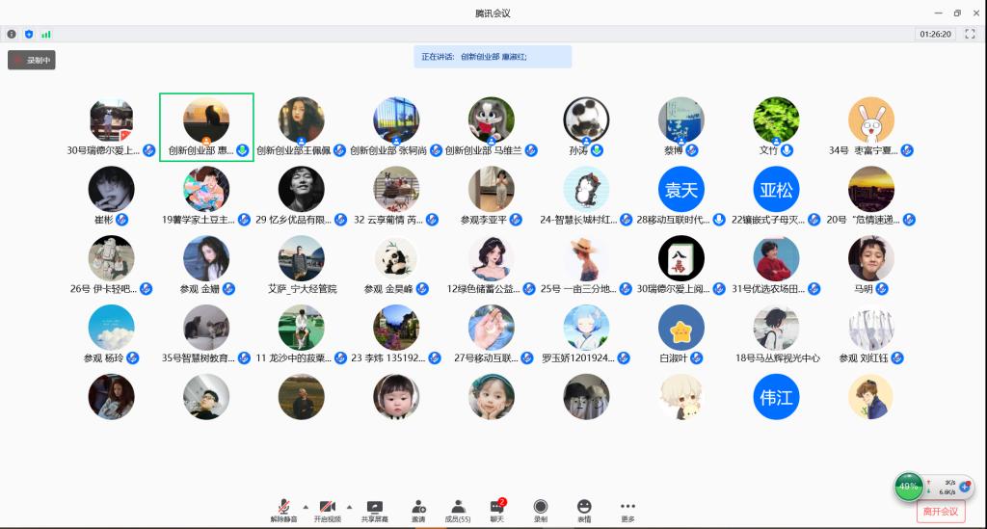This screenshot has width=987, height=529.
Task: Click the red 离开会议 leave button
Action: (x=940, y=512)
